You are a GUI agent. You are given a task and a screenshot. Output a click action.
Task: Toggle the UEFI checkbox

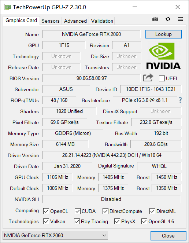click(x=162, y=78)
